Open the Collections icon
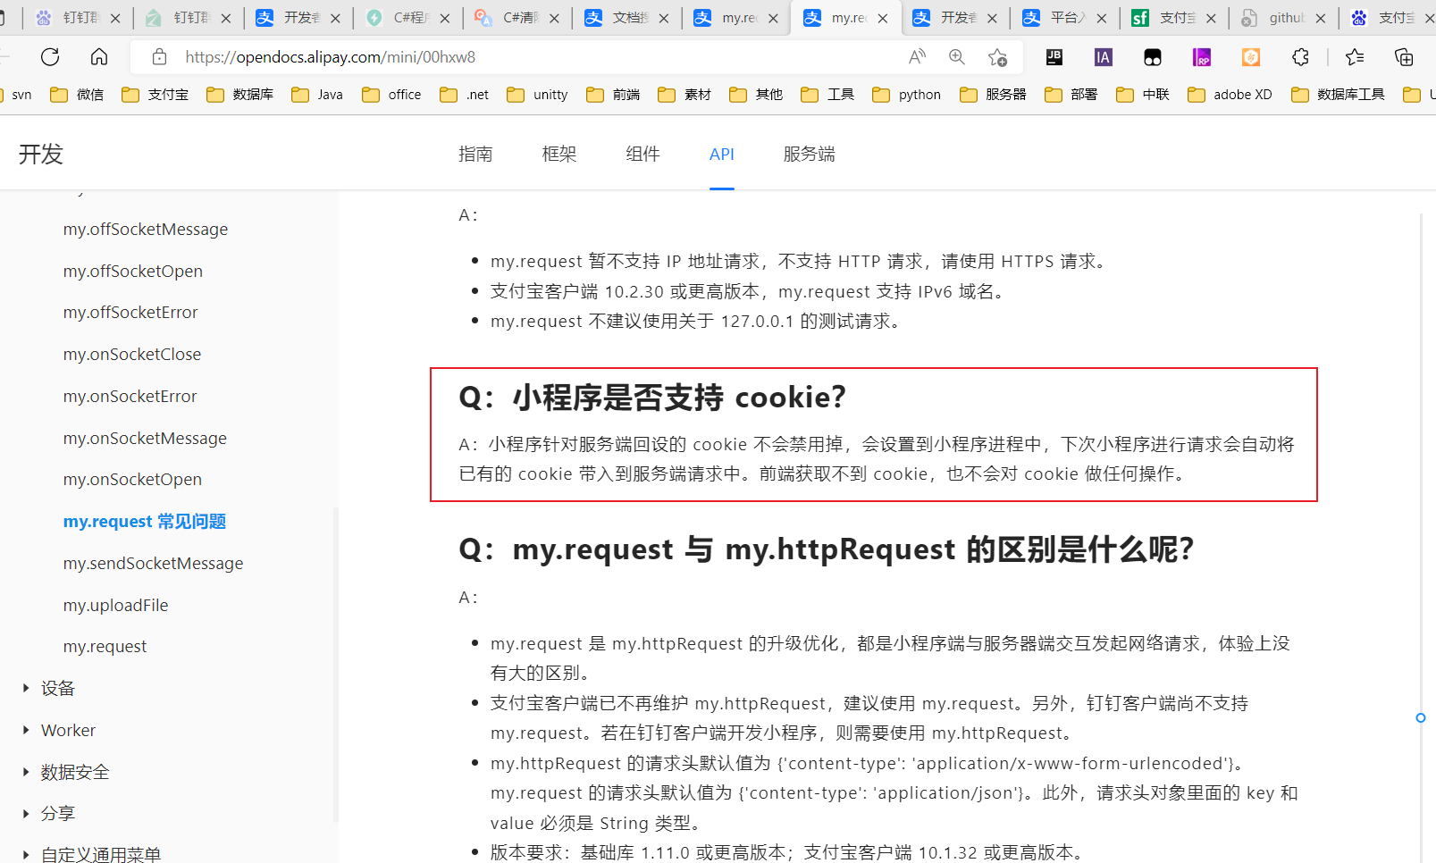 (x=1404, y=57)
